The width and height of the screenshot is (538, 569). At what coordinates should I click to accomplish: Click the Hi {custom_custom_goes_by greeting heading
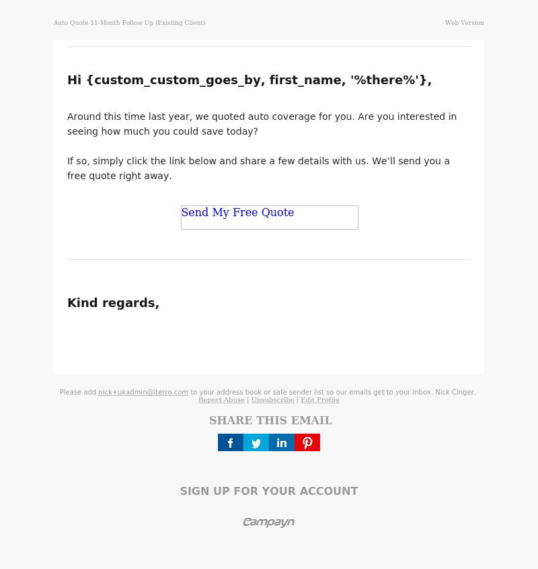pos(249,80)
